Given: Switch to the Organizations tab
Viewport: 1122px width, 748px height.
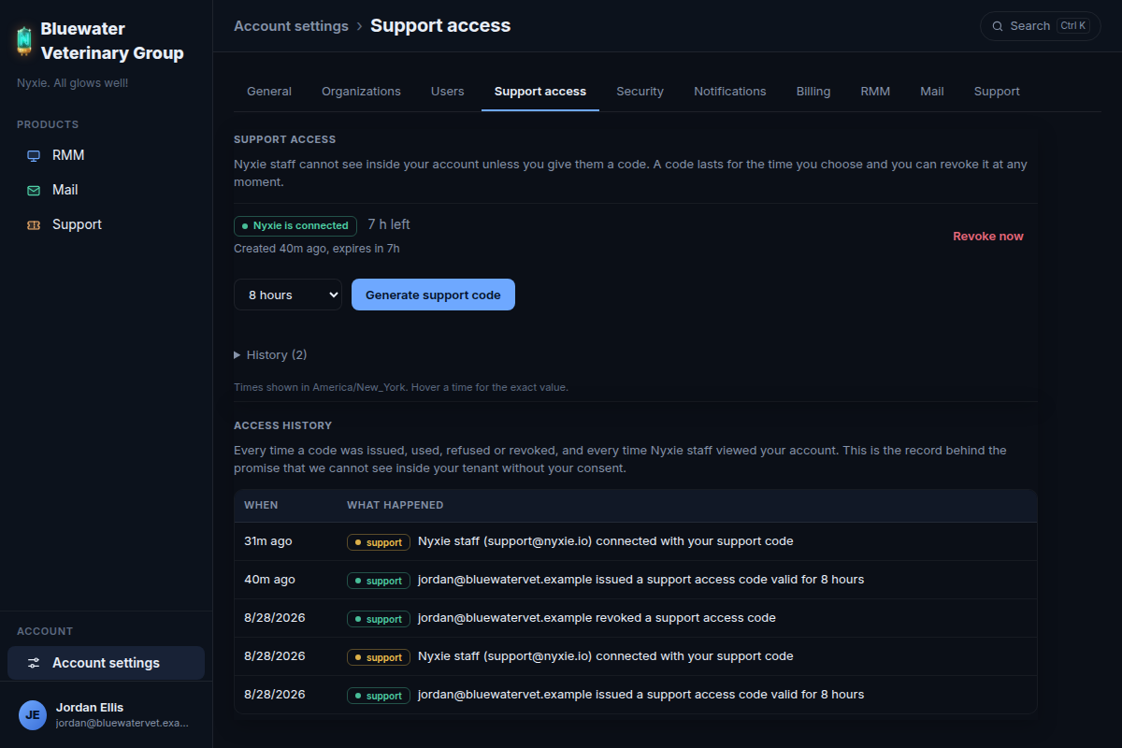Looking at the screenshot, I should 361,92.
